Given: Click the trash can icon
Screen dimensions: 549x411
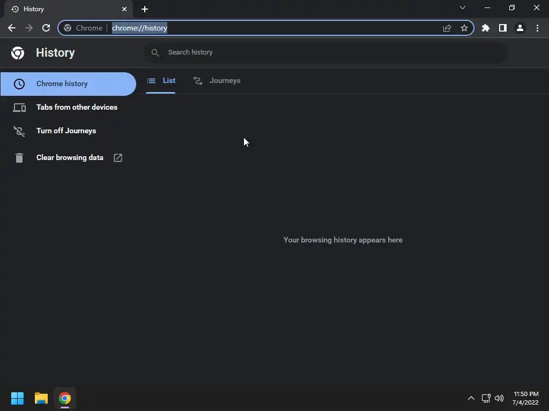Looking at the screenshot, I should [19, 158].
